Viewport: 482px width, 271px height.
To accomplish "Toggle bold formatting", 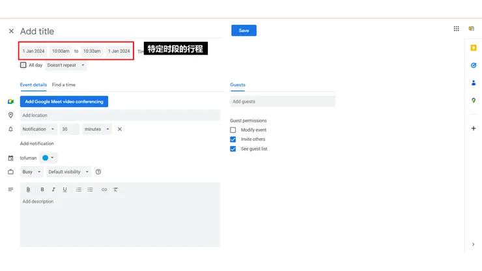I will (42, 190).
